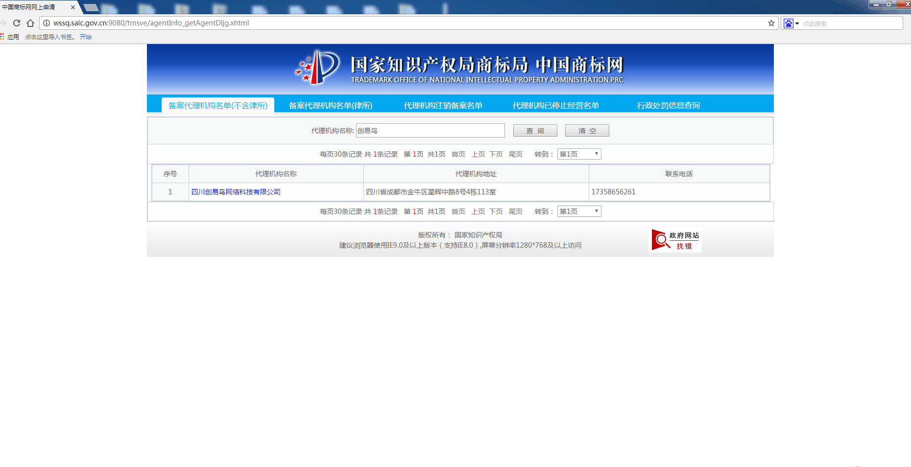The image size is (911, 467).
Task: Go to 下页 in the bottom pager
Action: click(496, 211)
